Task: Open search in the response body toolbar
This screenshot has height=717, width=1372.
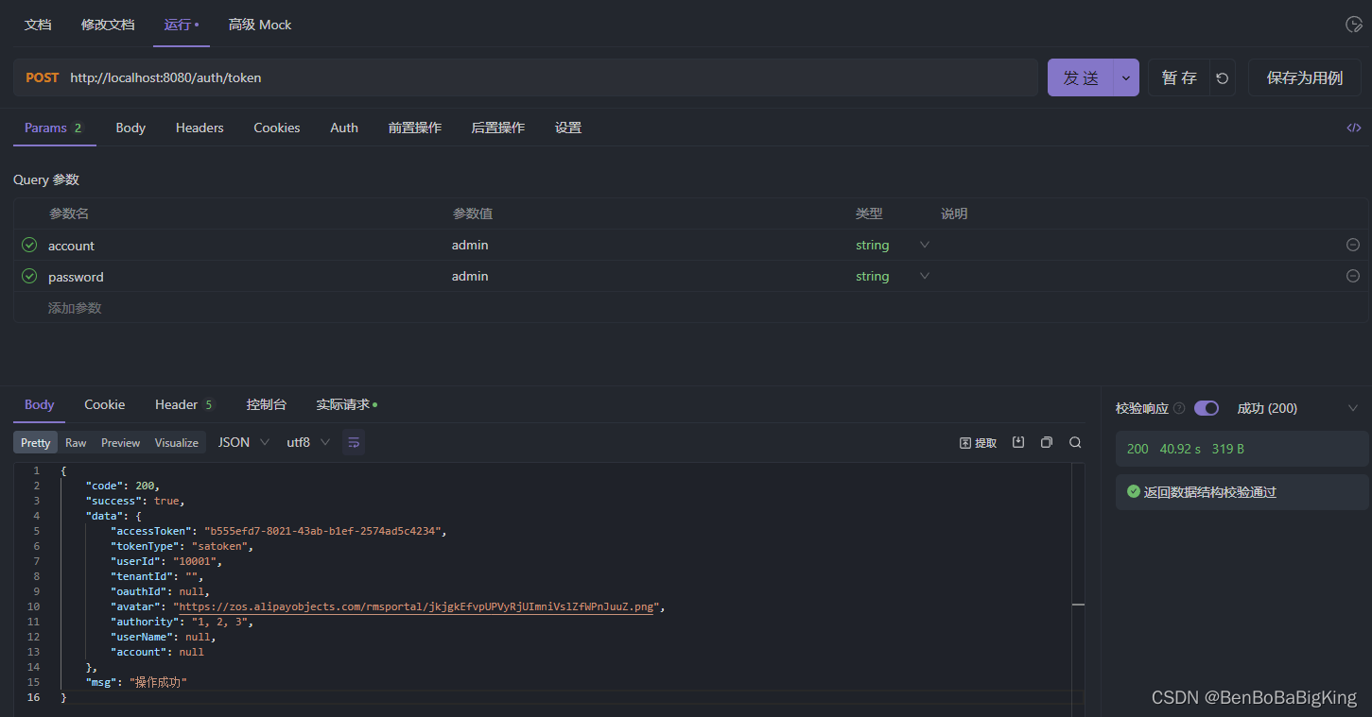Action: point(1075,441)
